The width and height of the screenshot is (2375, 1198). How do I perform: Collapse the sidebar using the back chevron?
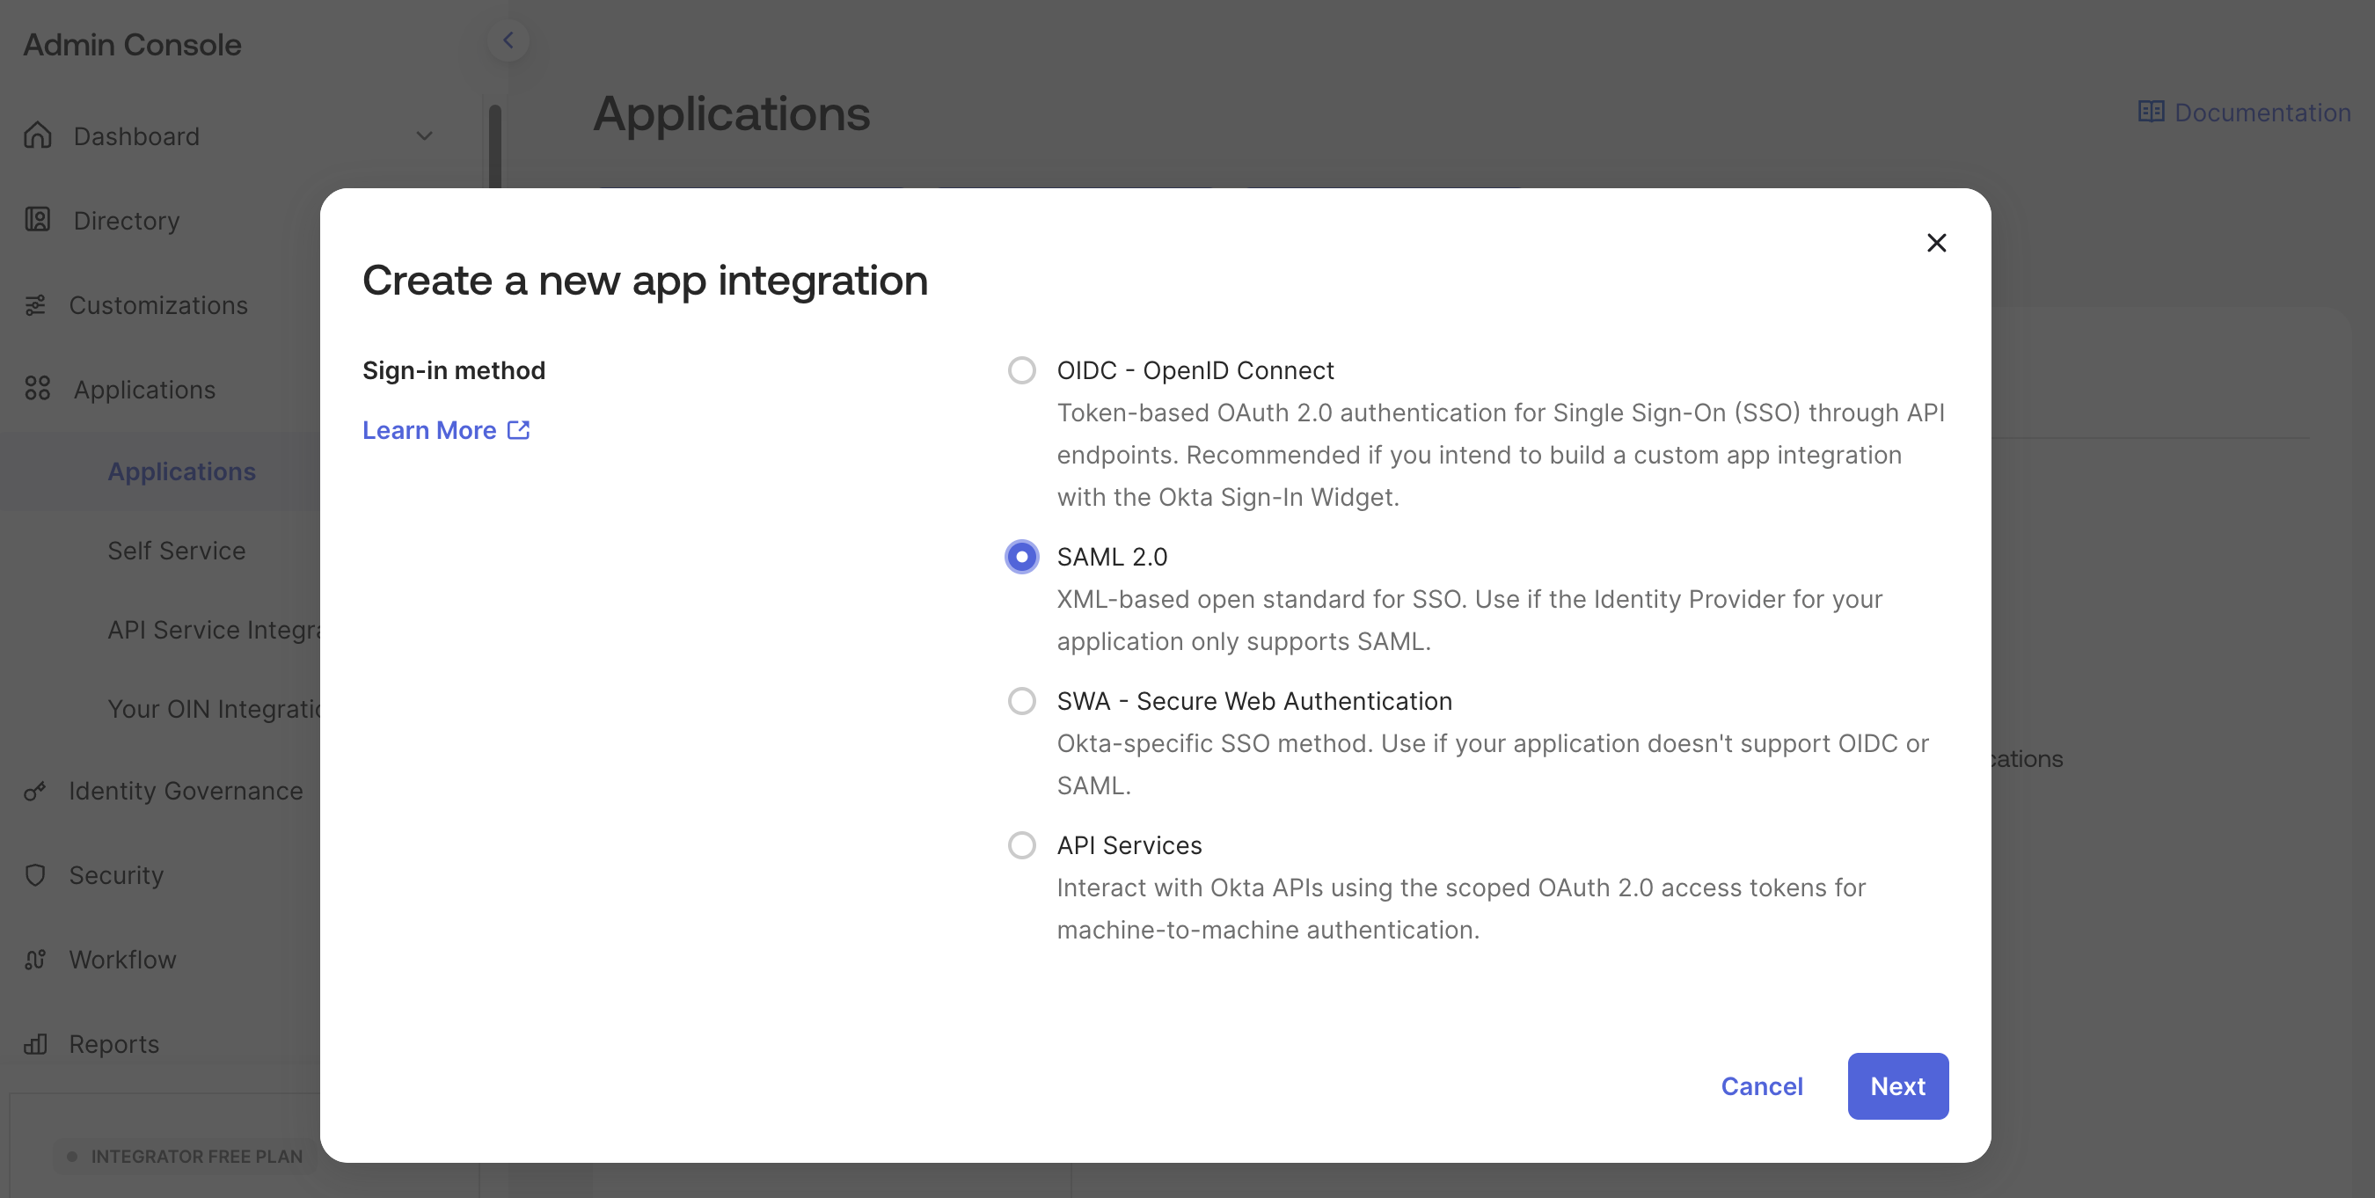(x=508, y=40)
